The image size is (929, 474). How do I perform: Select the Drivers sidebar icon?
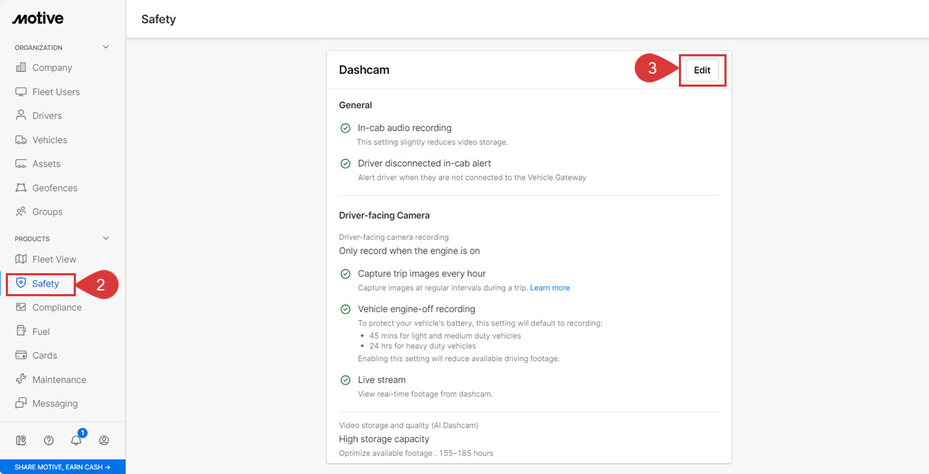21,116
